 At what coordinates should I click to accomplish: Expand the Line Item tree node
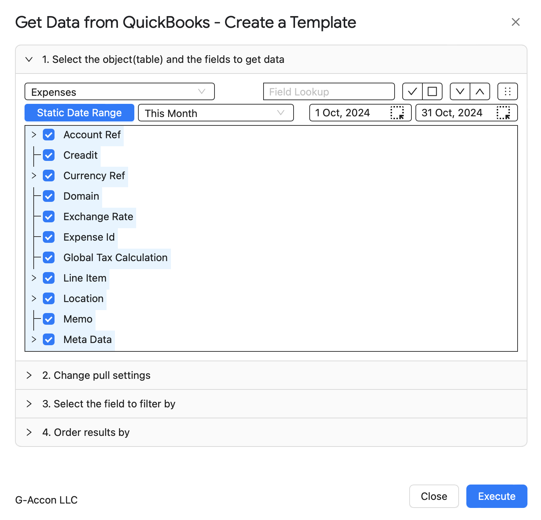pos(34,278)
